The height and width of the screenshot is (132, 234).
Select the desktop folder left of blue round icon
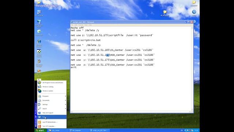tap(165, 13)
